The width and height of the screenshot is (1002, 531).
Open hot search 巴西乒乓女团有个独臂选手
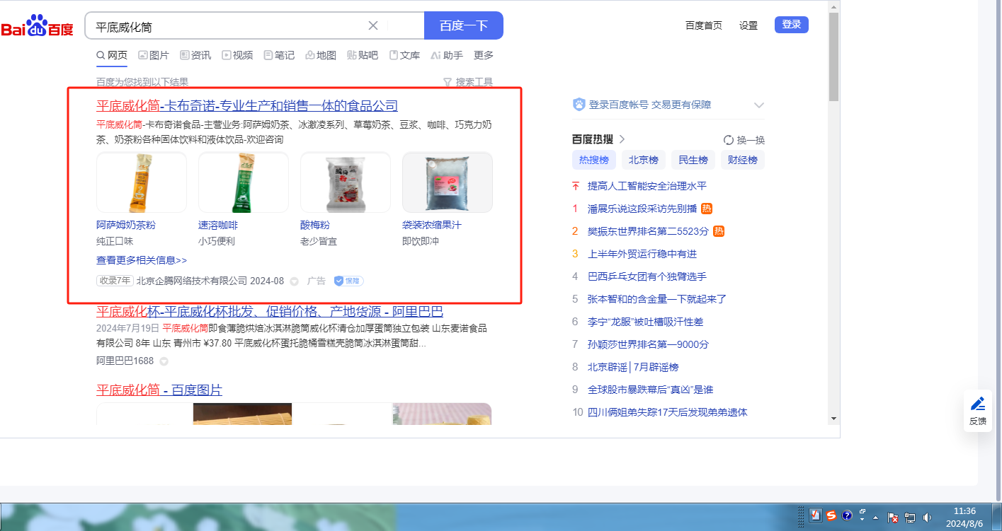coord(647,276)
